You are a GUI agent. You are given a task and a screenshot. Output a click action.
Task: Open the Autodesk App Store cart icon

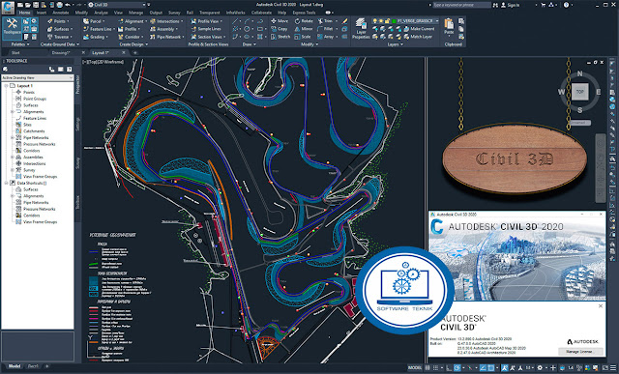point(544,5)
